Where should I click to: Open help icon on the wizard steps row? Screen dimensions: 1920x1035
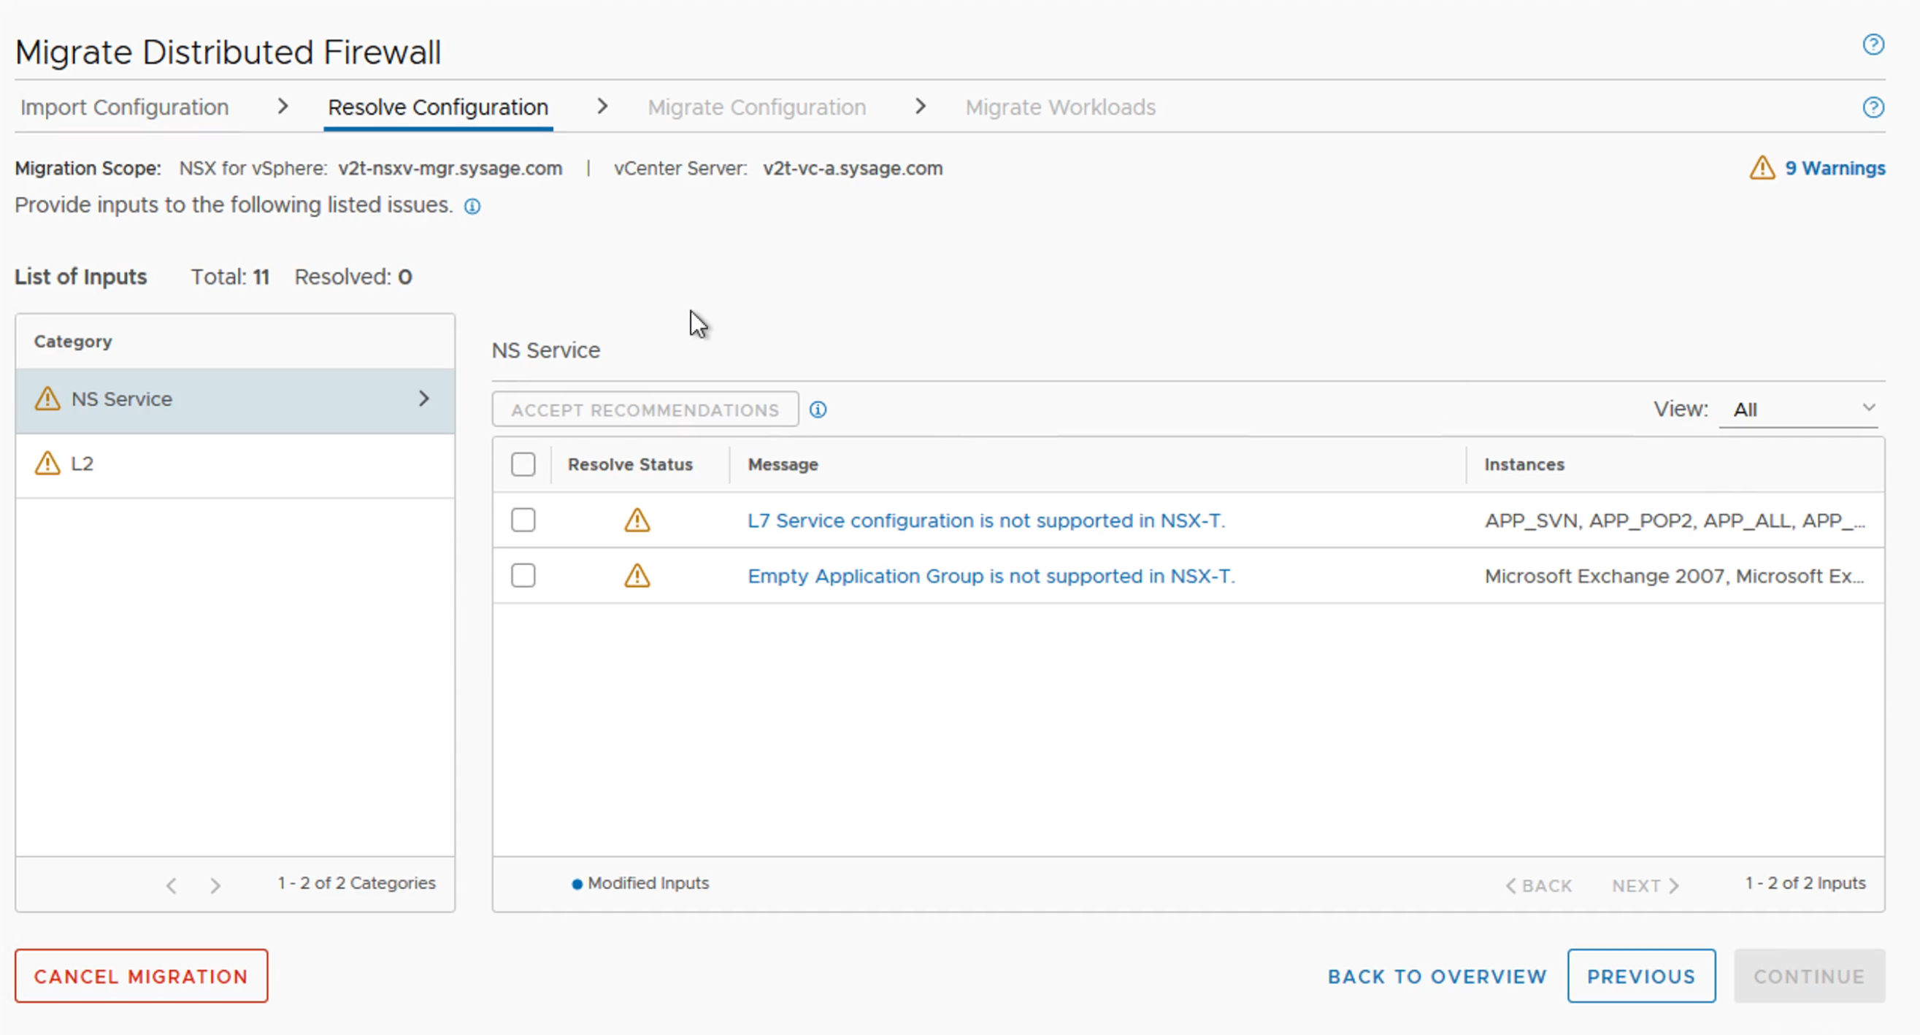pyautogui.click(x=1873, y=107)
